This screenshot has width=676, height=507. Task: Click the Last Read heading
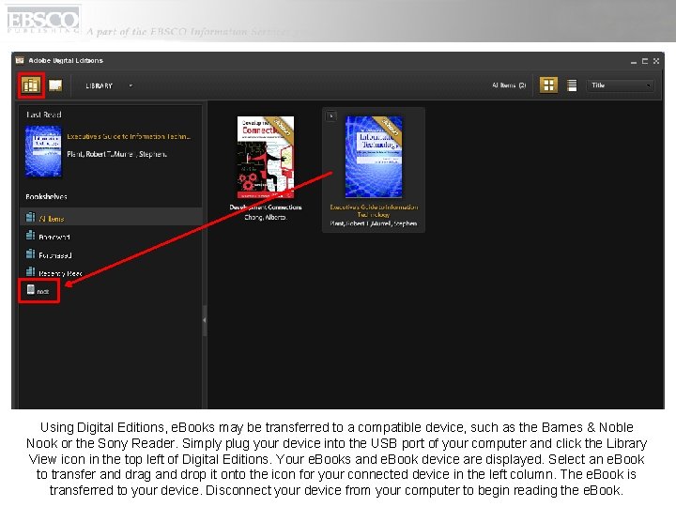coord(43,115)
